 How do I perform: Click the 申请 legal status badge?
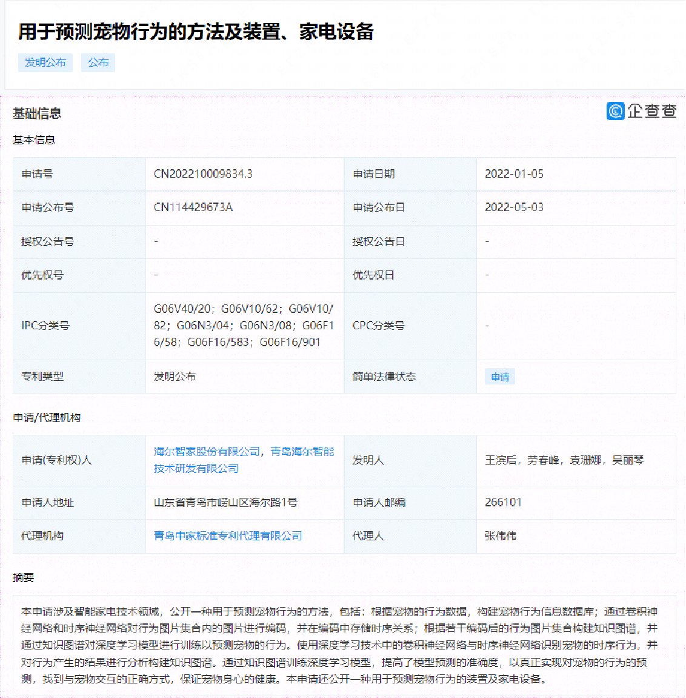pos(500,377)
